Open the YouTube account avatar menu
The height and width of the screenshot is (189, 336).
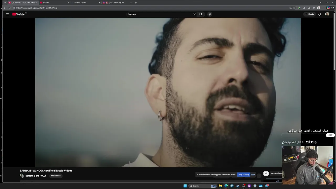coord(327,14)
